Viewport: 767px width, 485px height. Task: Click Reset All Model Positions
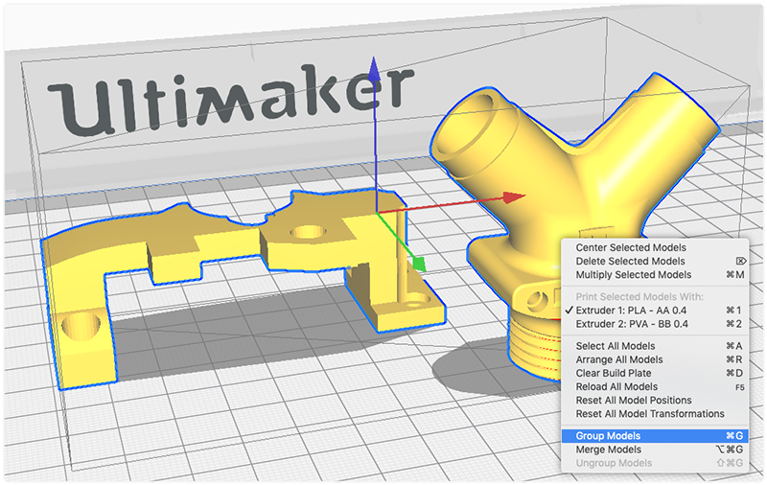(x=634, y=400)
